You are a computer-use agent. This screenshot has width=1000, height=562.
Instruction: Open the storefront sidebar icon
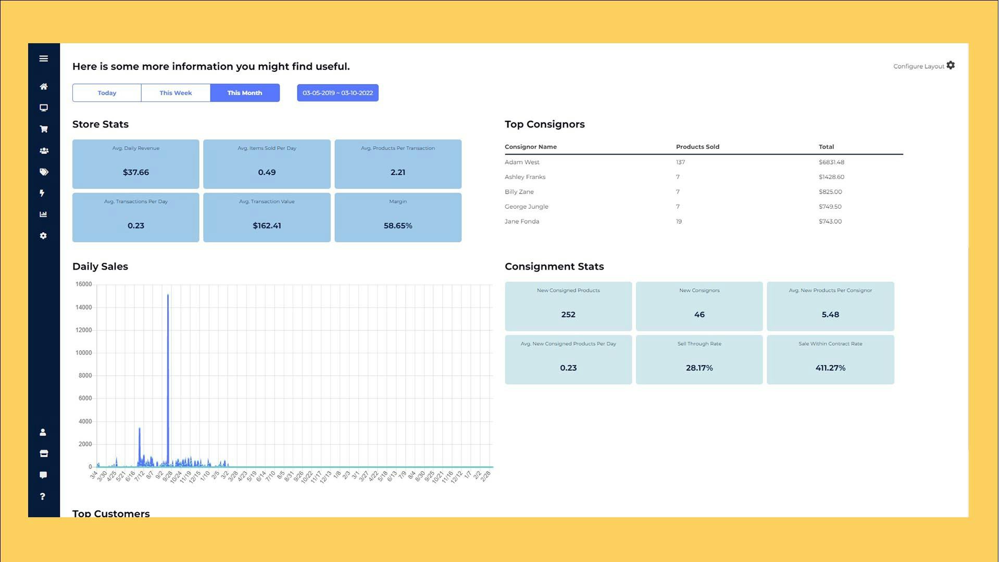click(x=44, y=454)
